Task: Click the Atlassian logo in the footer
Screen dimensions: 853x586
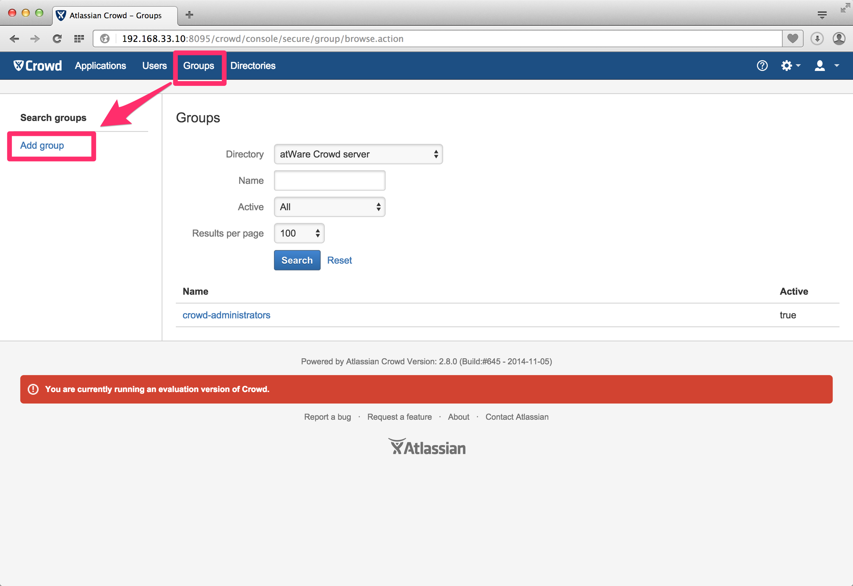Action: pyautogui.click(x=427, y=448)
